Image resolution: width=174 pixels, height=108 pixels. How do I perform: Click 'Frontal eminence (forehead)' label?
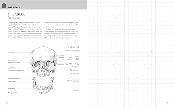pyautogui.click(x=72, y=51)
